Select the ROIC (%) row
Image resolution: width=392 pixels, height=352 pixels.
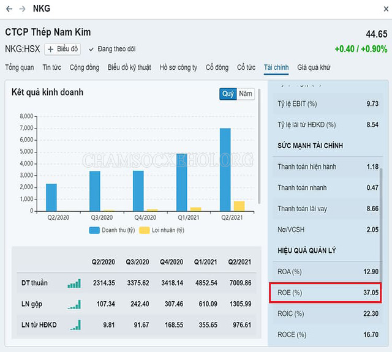point(328,313)
